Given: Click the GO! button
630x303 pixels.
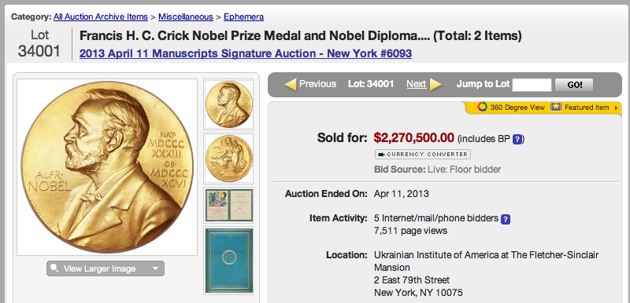Looking at the screenshot, I should click(x=574, y=85).
